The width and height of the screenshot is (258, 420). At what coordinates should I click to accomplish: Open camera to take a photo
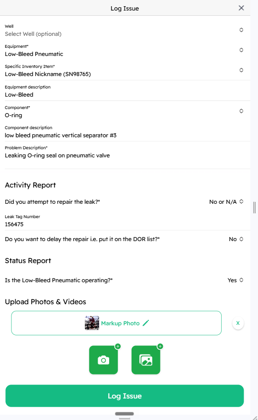point(103,360)
